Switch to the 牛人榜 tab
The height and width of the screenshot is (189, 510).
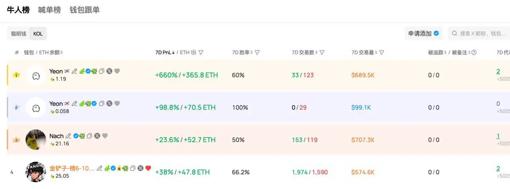click(x=18, y=10)
